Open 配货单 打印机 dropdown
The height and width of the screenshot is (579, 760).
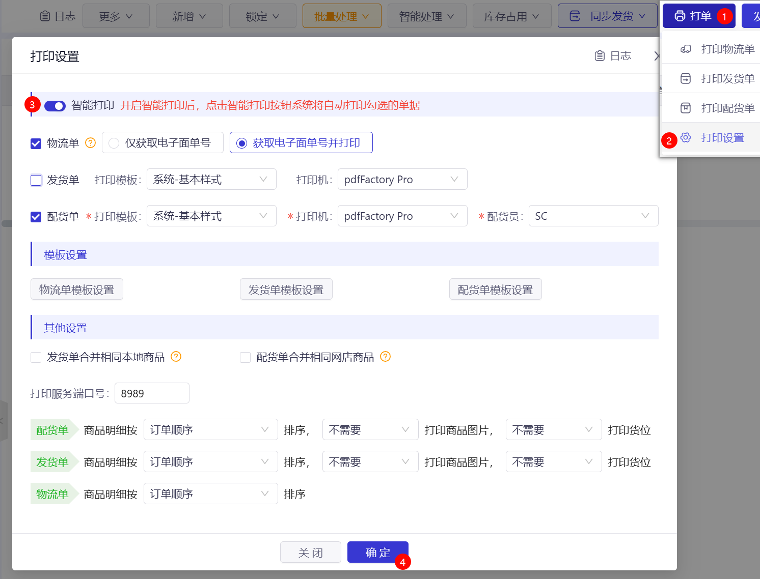pos(402,216)
